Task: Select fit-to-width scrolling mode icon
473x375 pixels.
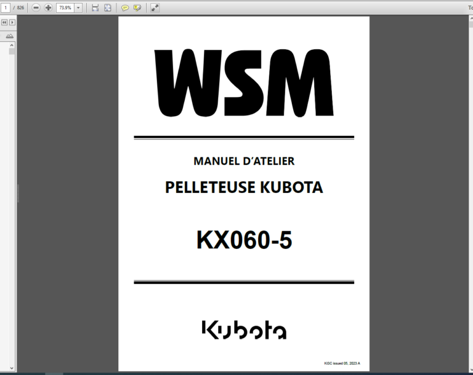Action: click(x=95, y=8)
